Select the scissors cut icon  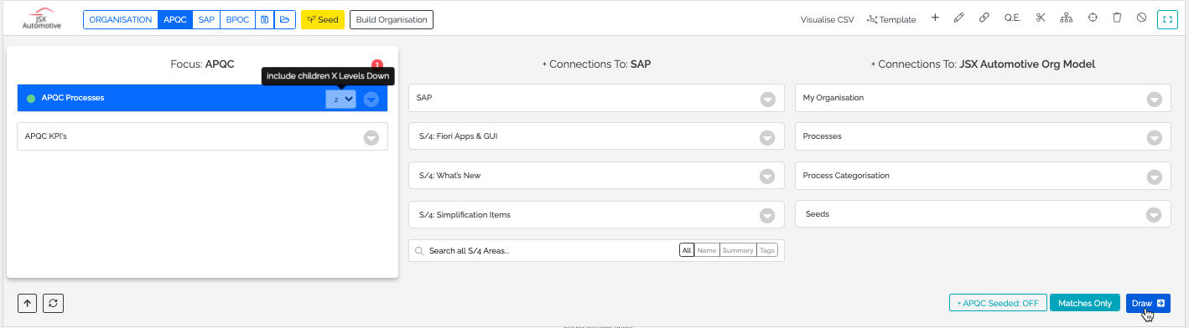pyautogui.click(x=1040, y=18)
